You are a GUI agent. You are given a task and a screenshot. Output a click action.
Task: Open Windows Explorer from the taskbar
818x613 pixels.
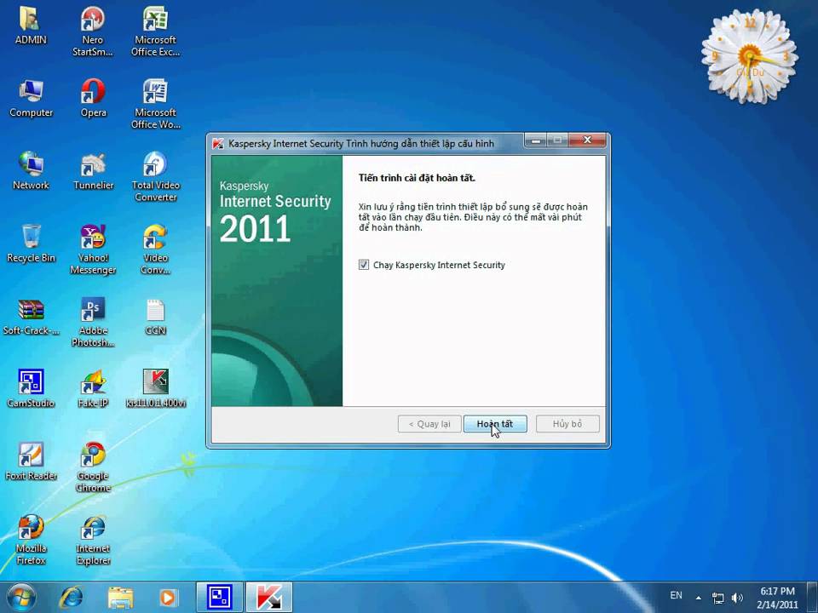[x=120, y=598]
